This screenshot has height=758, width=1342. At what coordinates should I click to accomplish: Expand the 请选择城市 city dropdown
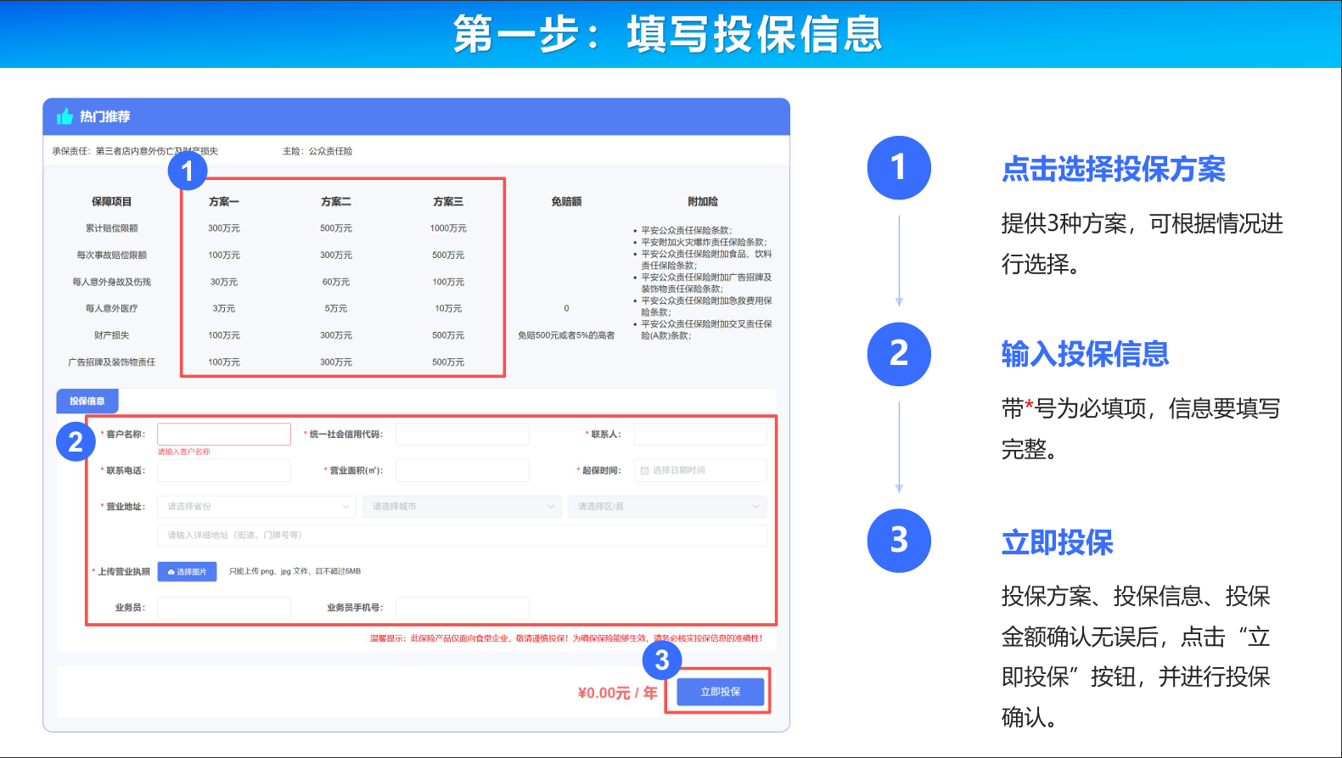(x=462, y=507)
